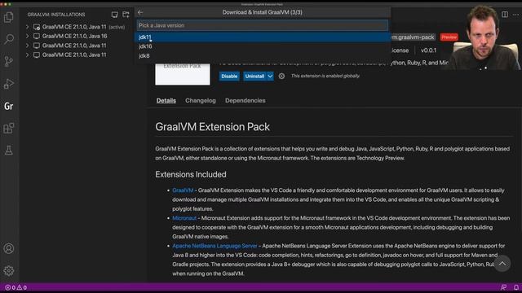The image size is (522, 293).
Task: Click the scroll-to-top arrow button
Action: (x=502, y=264)
